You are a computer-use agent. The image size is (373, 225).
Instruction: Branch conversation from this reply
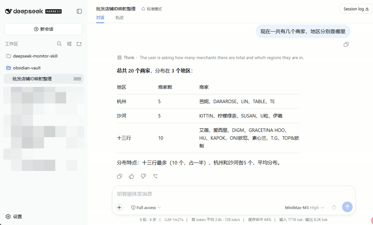pyautogui.click(x=155, y=176)
